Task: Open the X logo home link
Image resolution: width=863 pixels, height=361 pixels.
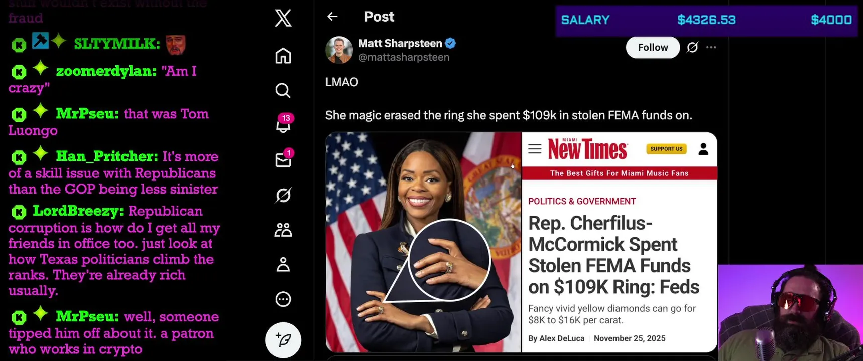Action: [283, 18]
